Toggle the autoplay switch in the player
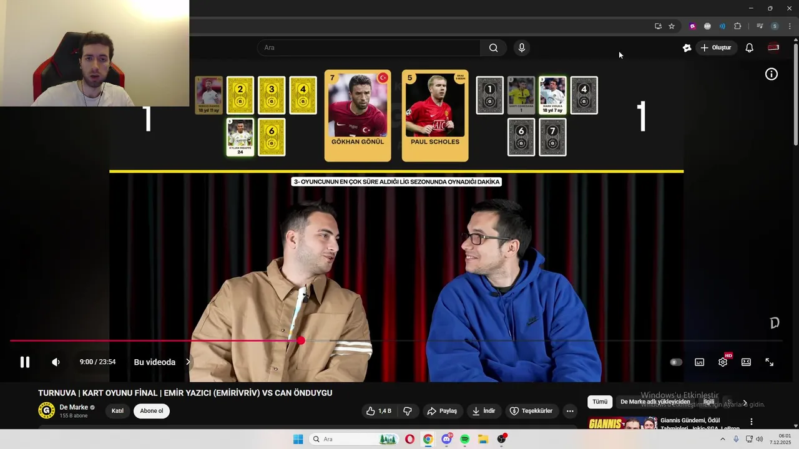Image resolution: width=799 pixels, height=449 pixels. (676, 362)
